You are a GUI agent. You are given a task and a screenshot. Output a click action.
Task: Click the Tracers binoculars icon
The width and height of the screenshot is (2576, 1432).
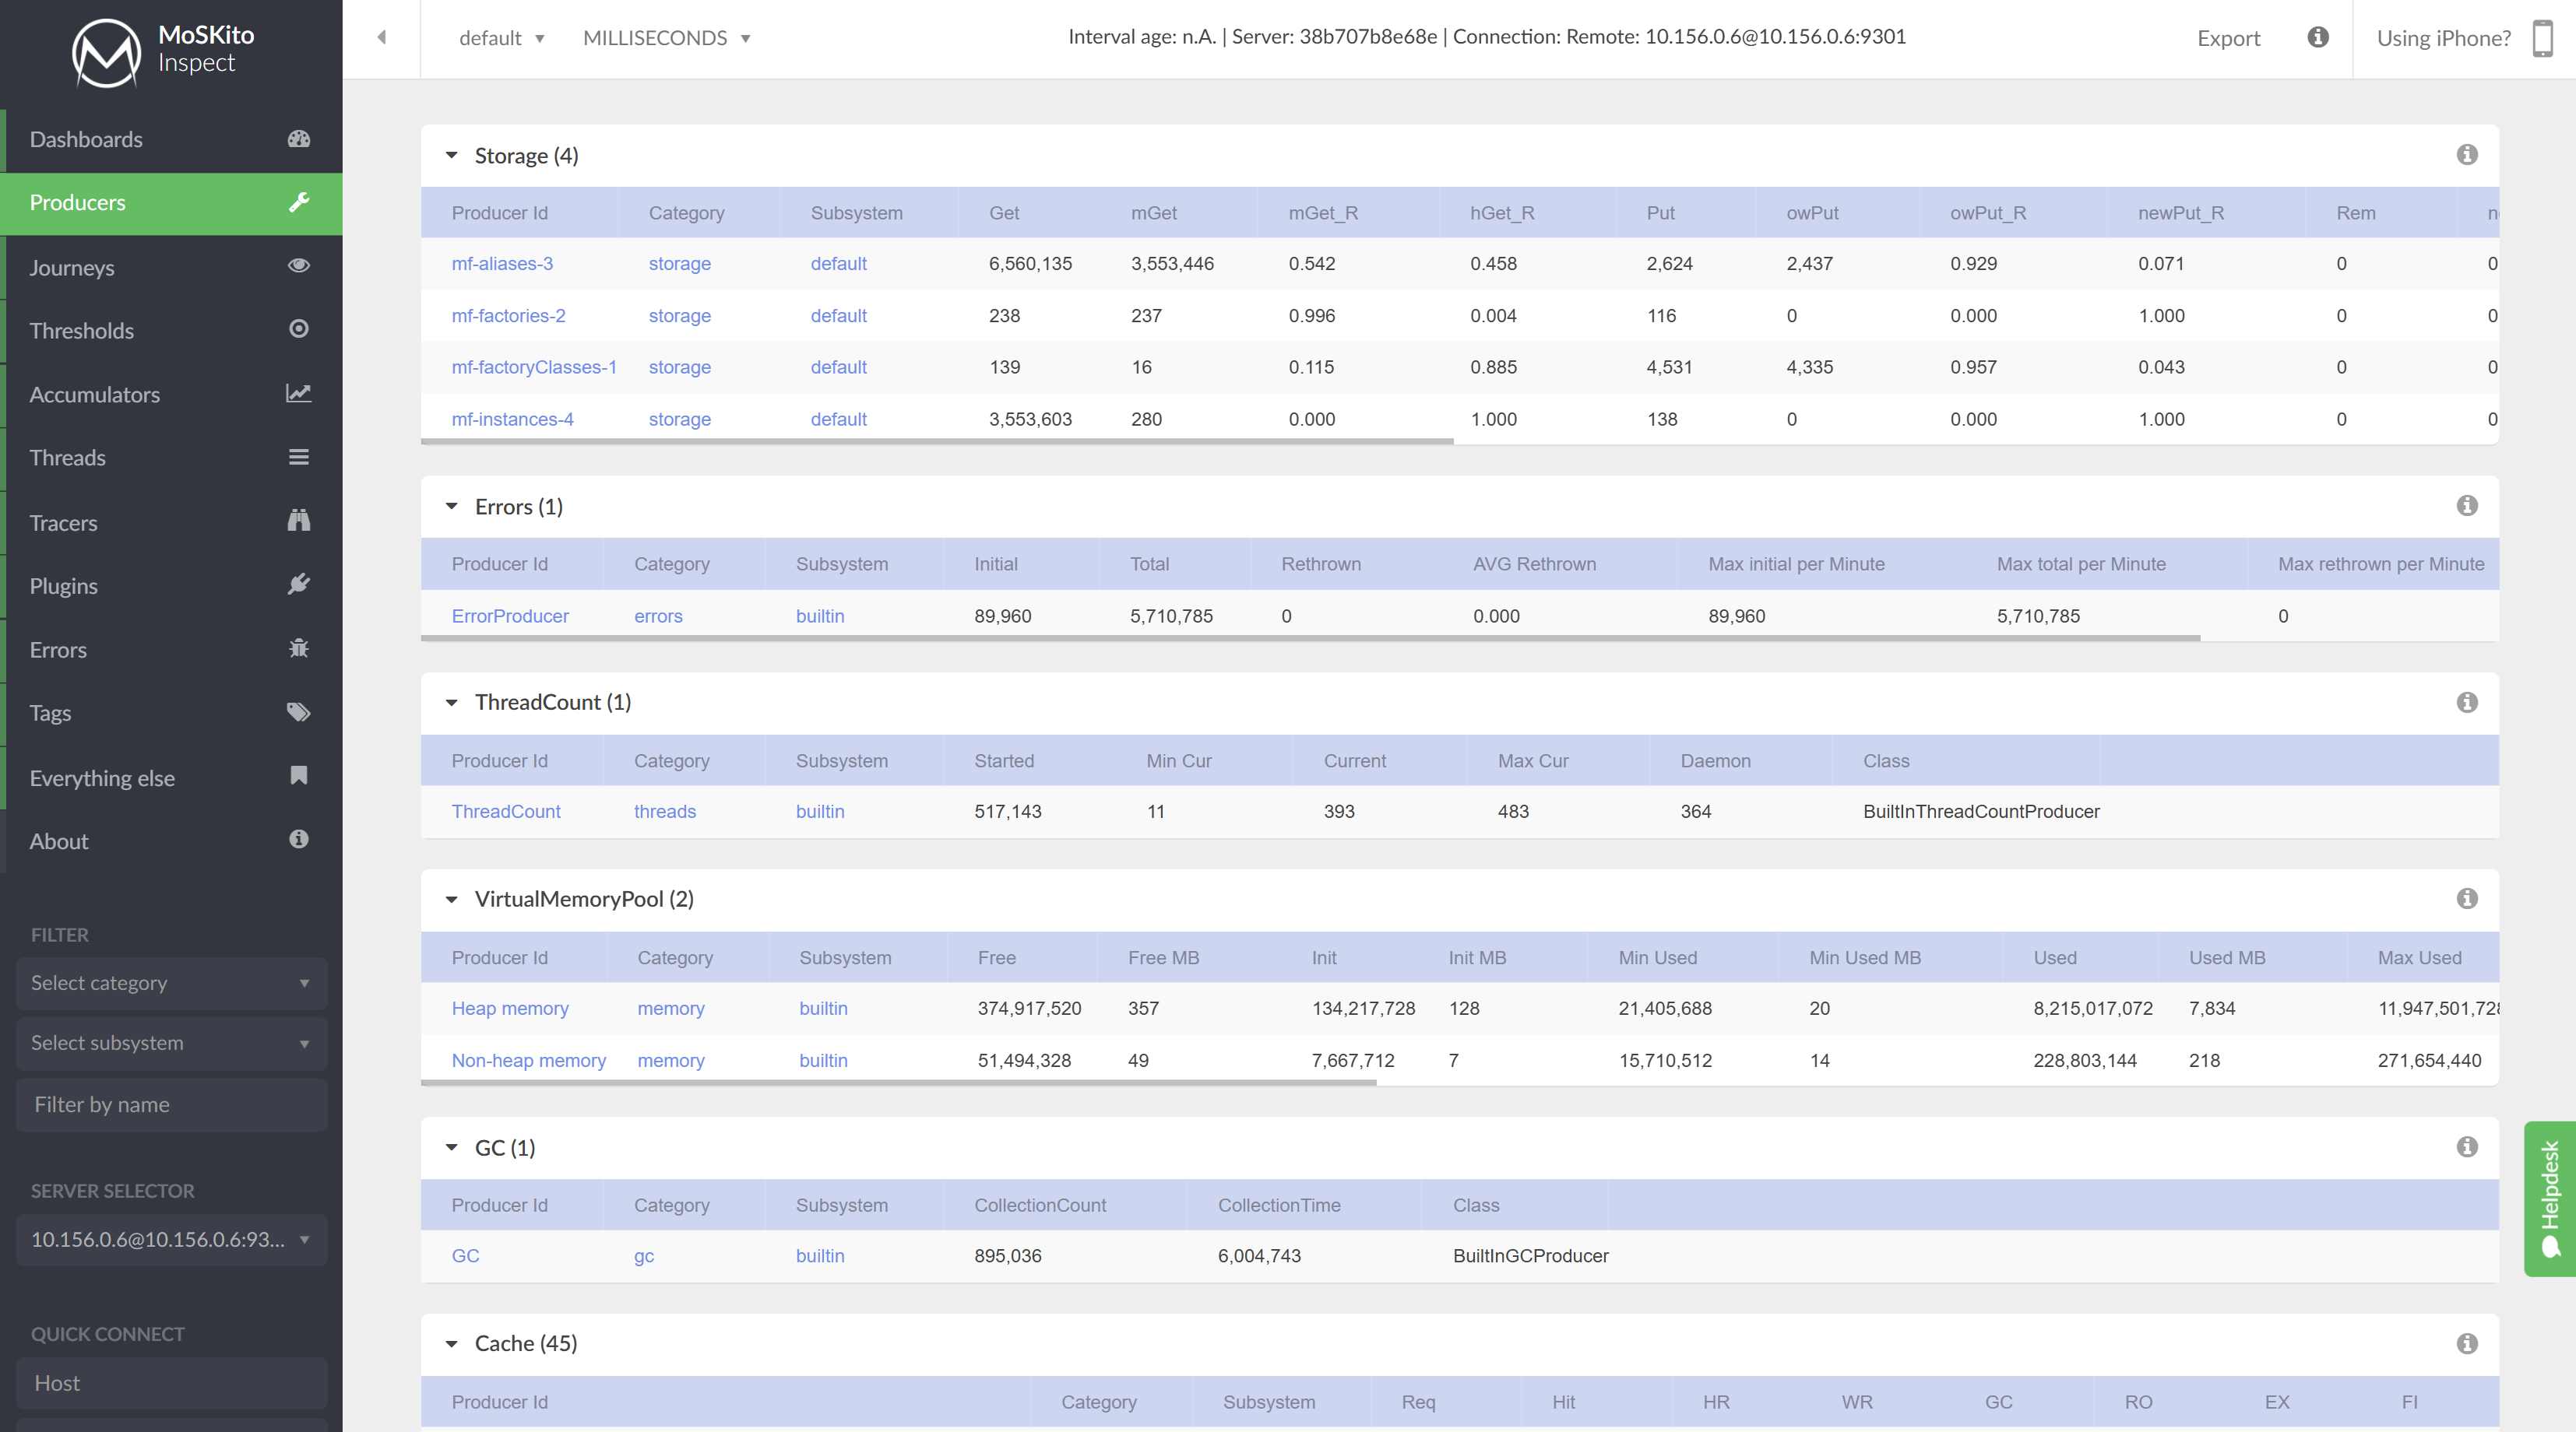pos(298,521)
